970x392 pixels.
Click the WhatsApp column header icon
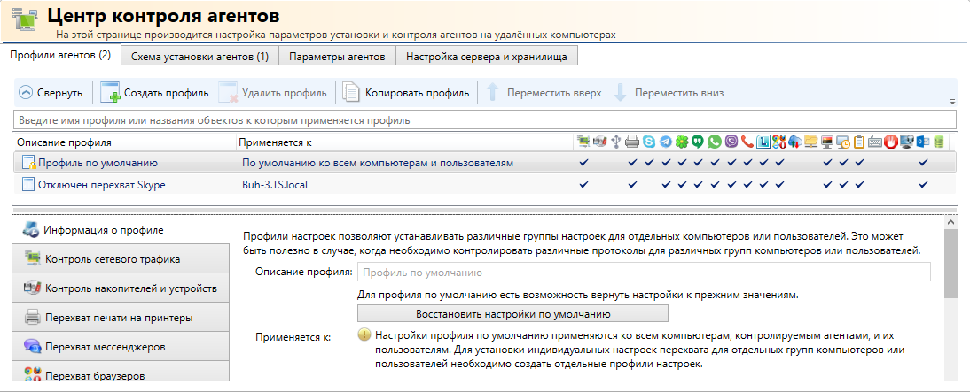[x=715, y=142]
